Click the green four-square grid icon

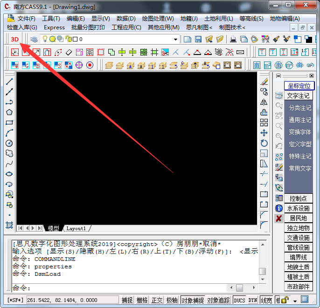pos(144,52)
